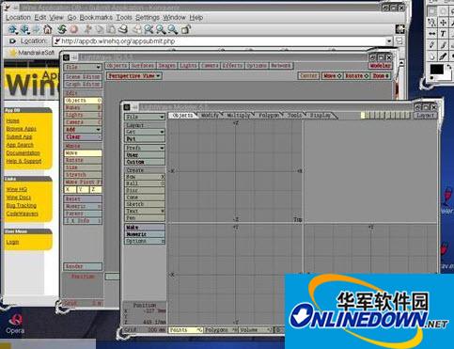Click the MandrakeSoft bookmark in Konqueror
The height and width of the screenshot is (349, 454).
tap(32, 53)
